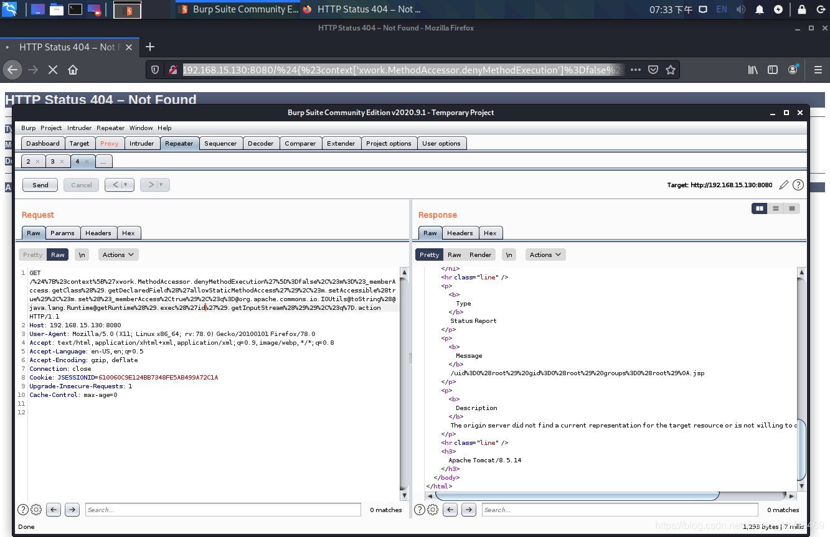Go to next match in response search
The image size is (830, 537).
tap(469, 510)
